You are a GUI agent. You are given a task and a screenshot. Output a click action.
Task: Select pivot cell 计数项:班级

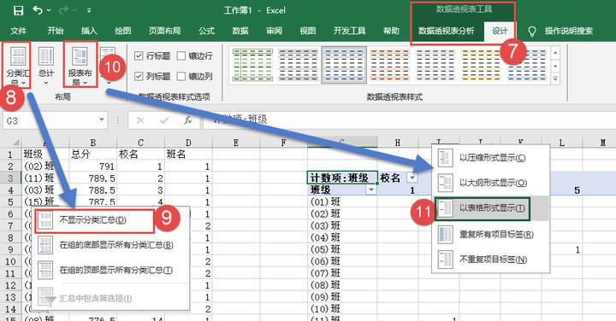tap(342, 178)
